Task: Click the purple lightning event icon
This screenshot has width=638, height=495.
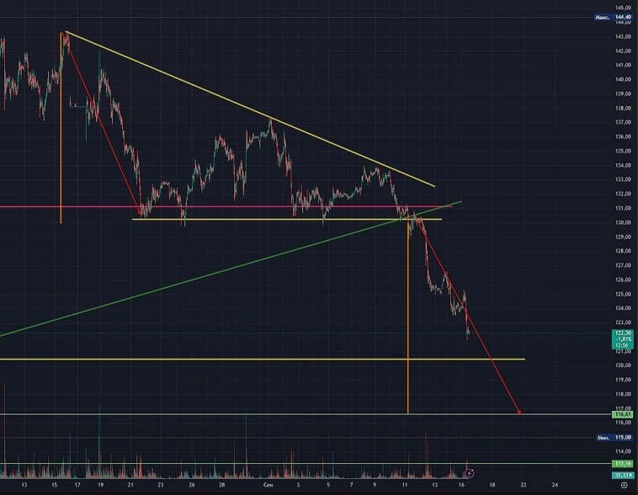Action: coord(469,473)
